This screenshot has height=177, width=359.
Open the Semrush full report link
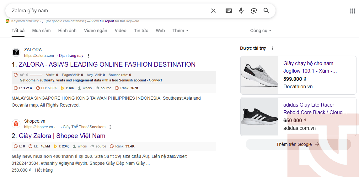click(107, 21)
